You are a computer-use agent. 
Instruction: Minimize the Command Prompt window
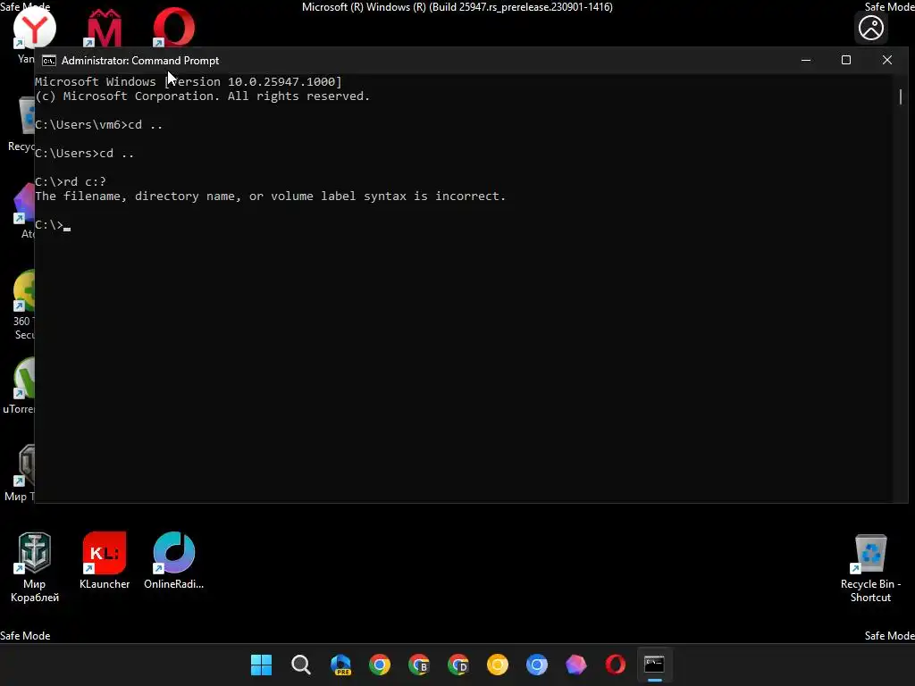coord(806,60)
